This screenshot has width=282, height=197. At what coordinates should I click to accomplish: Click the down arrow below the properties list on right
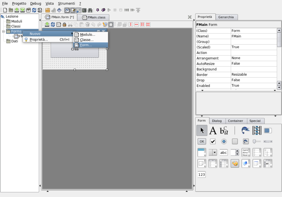[275, 91]
